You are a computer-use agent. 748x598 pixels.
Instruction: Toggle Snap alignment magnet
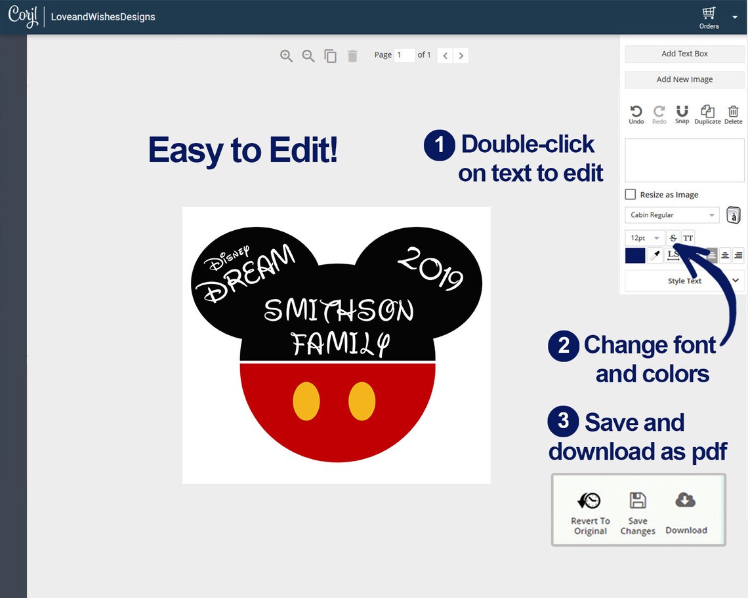coord(682,115)
